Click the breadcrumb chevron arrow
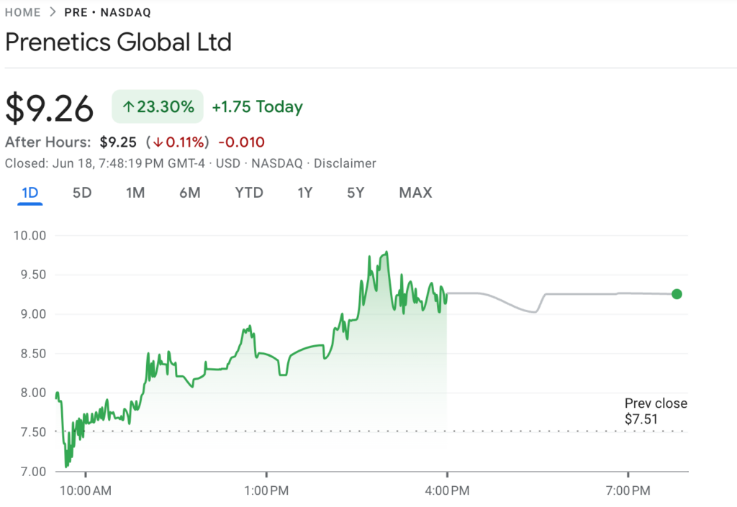 click(53, 12)
